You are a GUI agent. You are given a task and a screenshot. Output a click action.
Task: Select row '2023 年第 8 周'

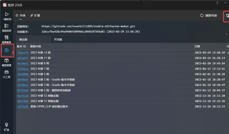(x=122, y=63)
